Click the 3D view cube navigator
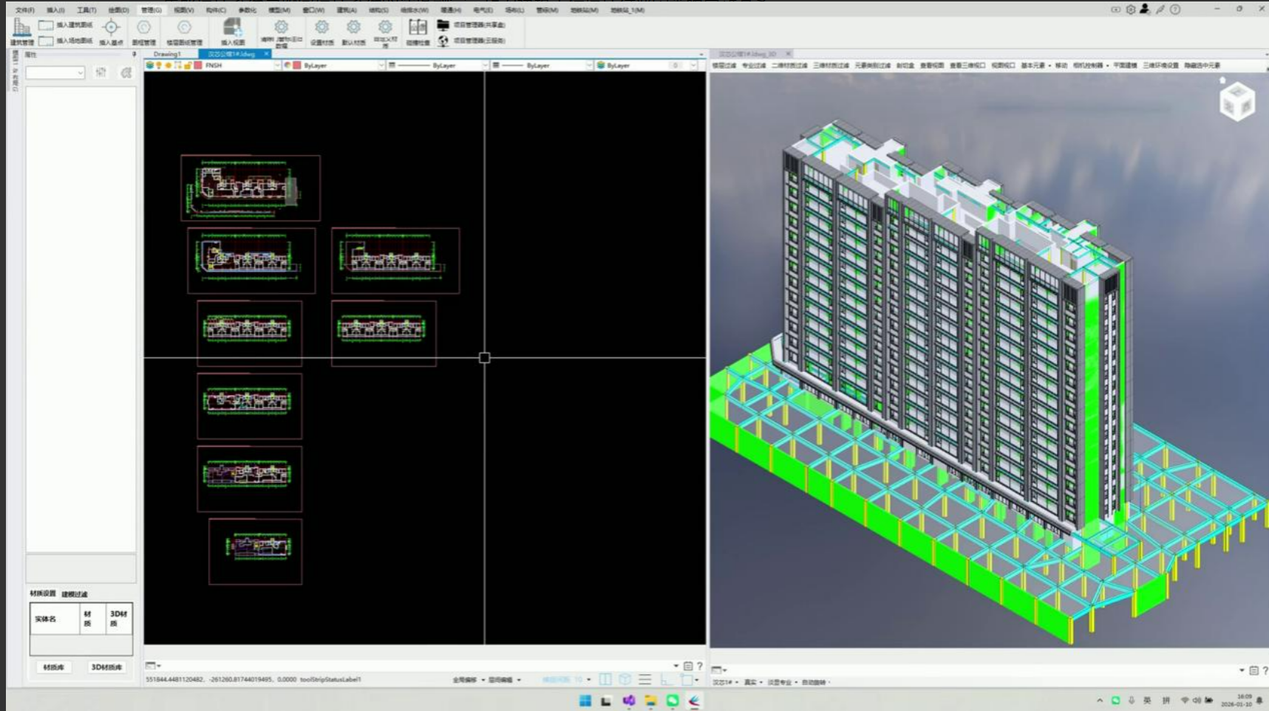Viewport: 1269px width, 711px height. click(x=1236, y=101)
